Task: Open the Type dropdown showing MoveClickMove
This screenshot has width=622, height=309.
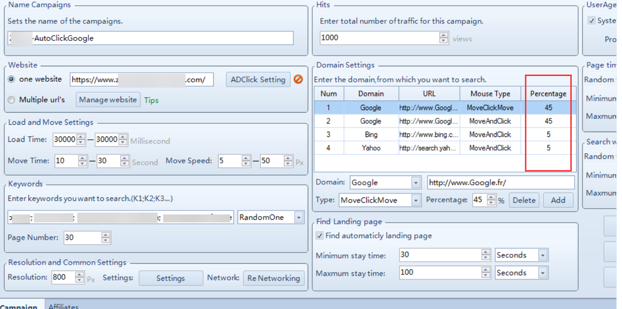Action: point(416,200)
